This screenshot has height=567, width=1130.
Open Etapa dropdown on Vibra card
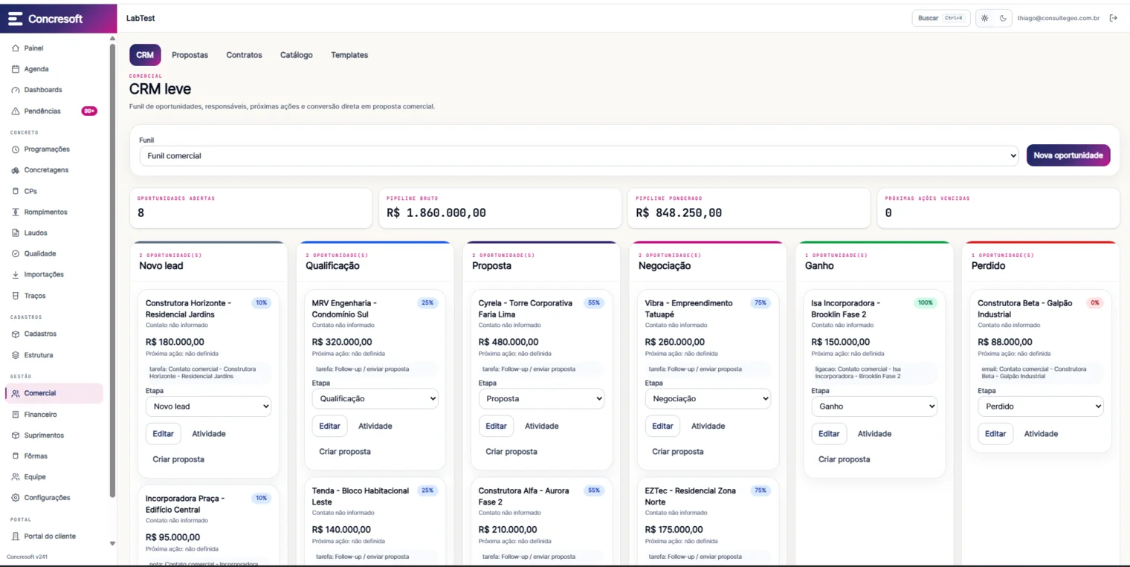708,398
